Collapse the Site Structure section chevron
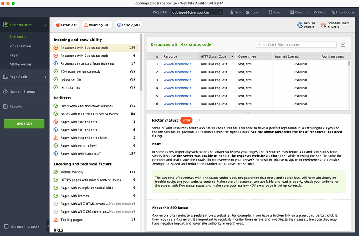The height and width of the screenshot is (236, 359). click(45, 25)
